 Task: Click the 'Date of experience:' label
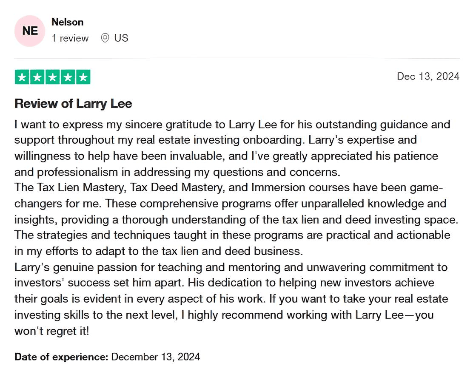click(61, 356)
